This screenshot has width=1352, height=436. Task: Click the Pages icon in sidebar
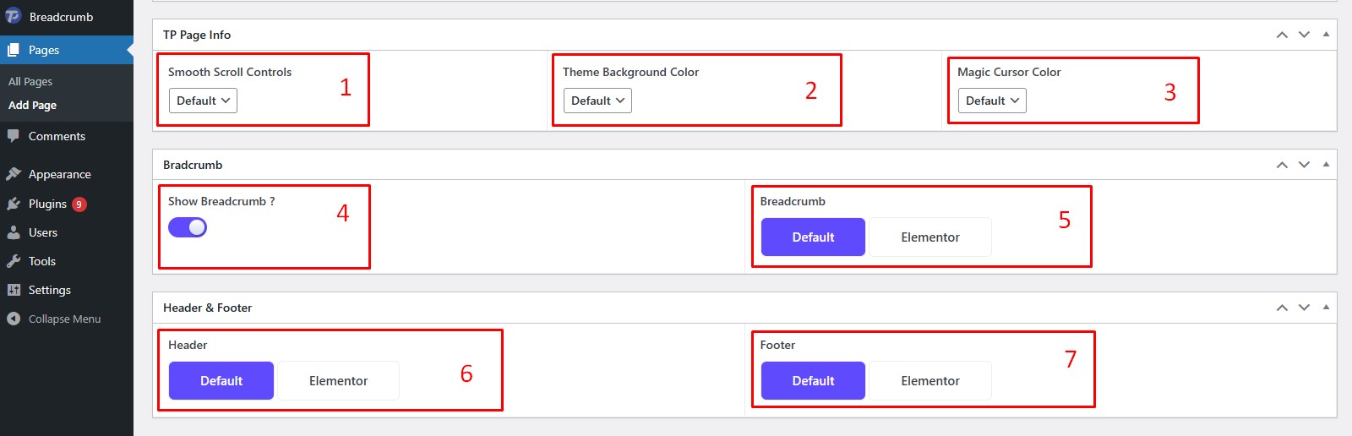14,50
